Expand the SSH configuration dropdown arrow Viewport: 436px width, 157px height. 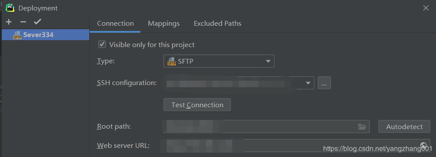pos(308,83)
